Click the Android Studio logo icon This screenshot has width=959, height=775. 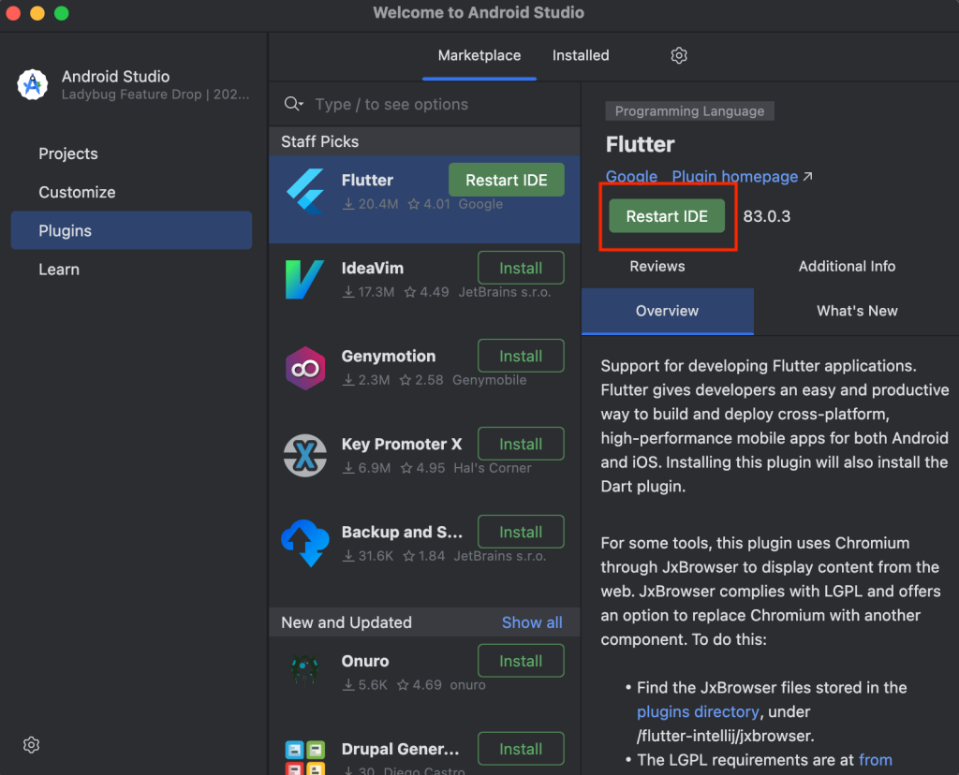coord(33,84)
